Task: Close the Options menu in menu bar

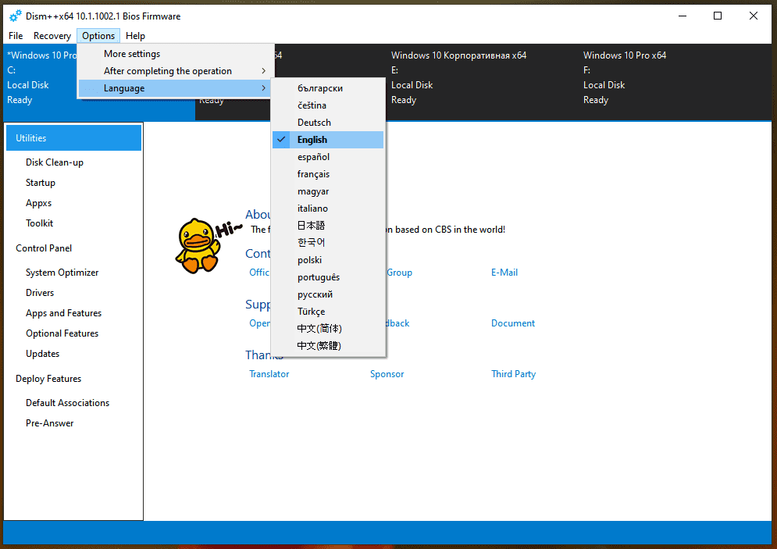Action: pyautogui.click(x=98, y=36)
